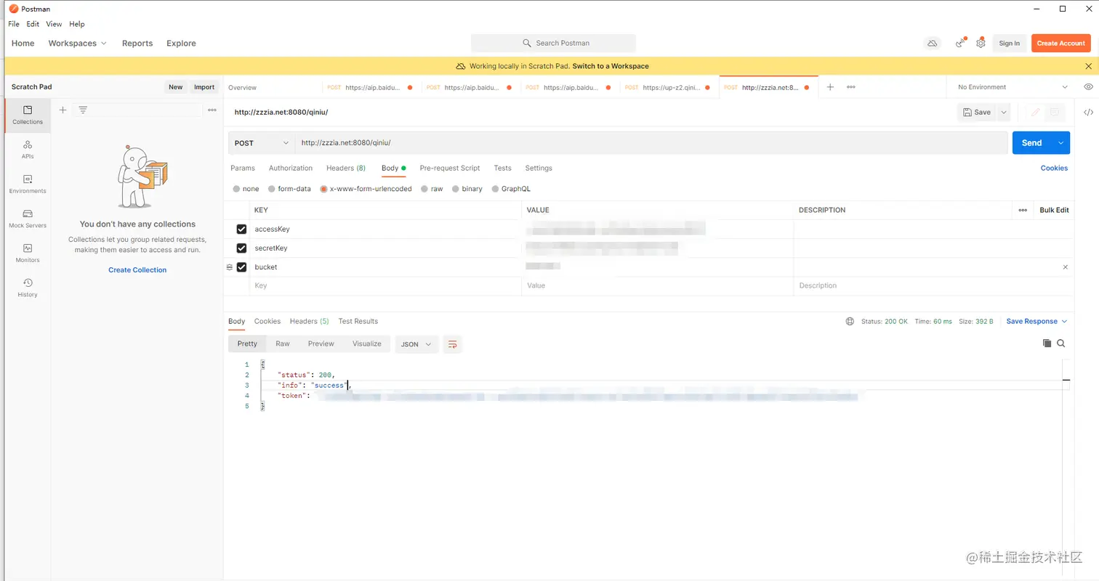Screen dimensions: 1099x581
Task: Click the cloud sync status icon
Action: (x=932, y=44)
